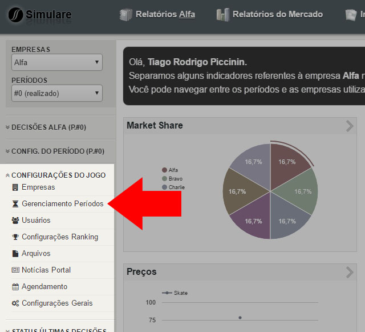Click the Empresas building icon

(15, 187)
